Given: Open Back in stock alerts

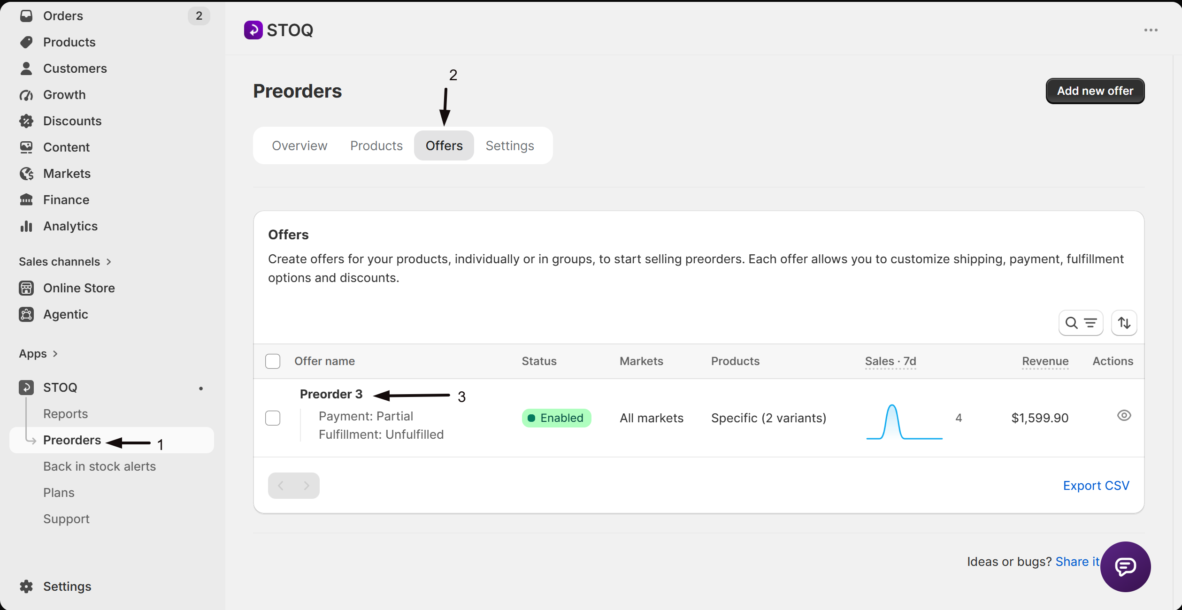Looking at the screenshot, I should pos(100,466).
